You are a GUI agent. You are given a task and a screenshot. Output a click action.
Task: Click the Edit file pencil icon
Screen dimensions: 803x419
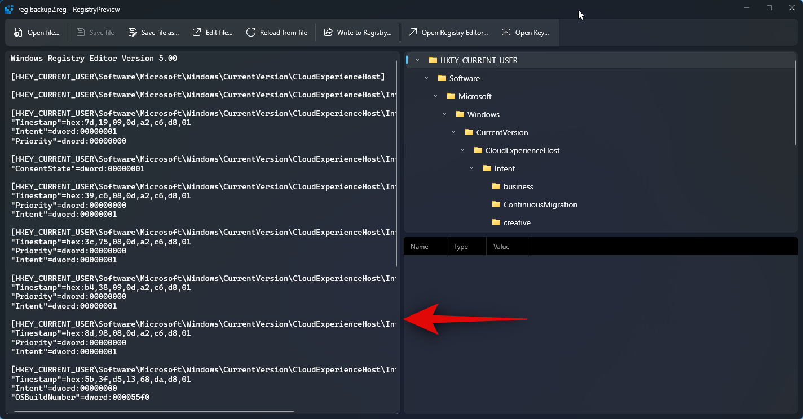pyautogui.click(x=197, y=33)
